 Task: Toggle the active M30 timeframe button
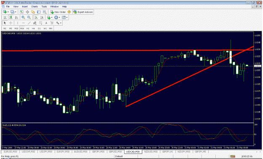[22, 29]
